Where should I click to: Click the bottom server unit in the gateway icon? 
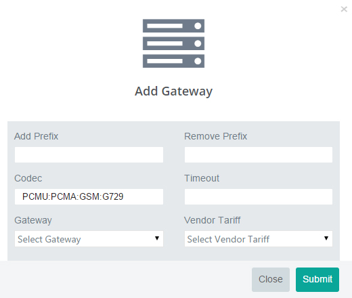pyautogui.click(x=173, y=61)
